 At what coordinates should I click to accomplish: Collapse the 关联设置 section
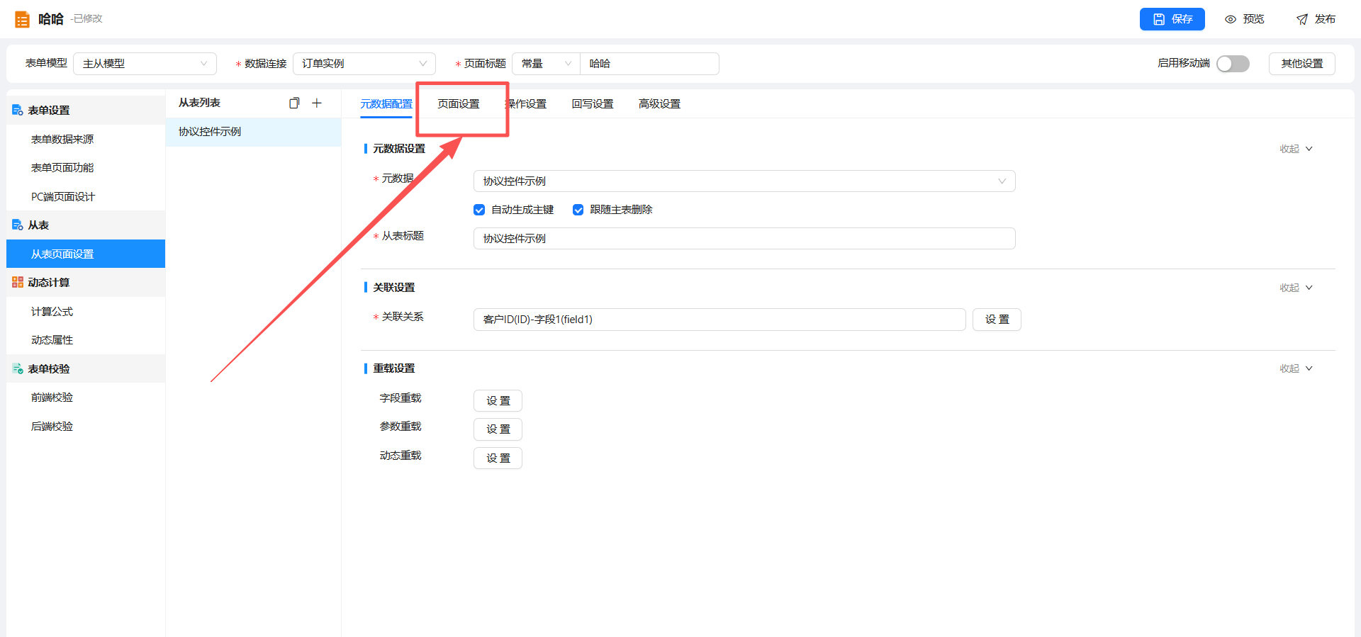[x=1296, y=288]
